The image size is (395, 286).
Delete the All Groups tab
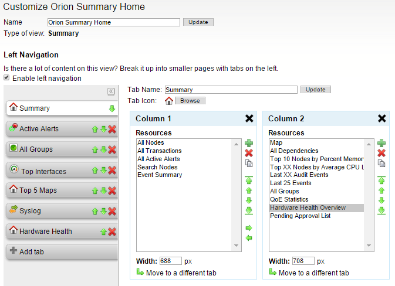[x=112, y=150]
